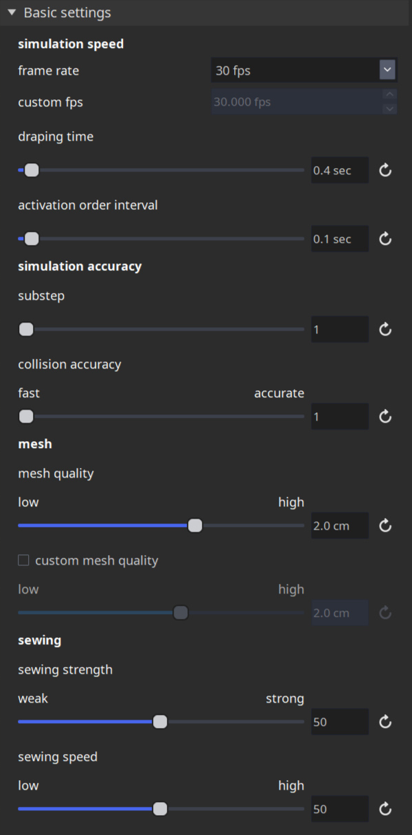
Task: Reset mesh quality to default
Action: (385, 526)
